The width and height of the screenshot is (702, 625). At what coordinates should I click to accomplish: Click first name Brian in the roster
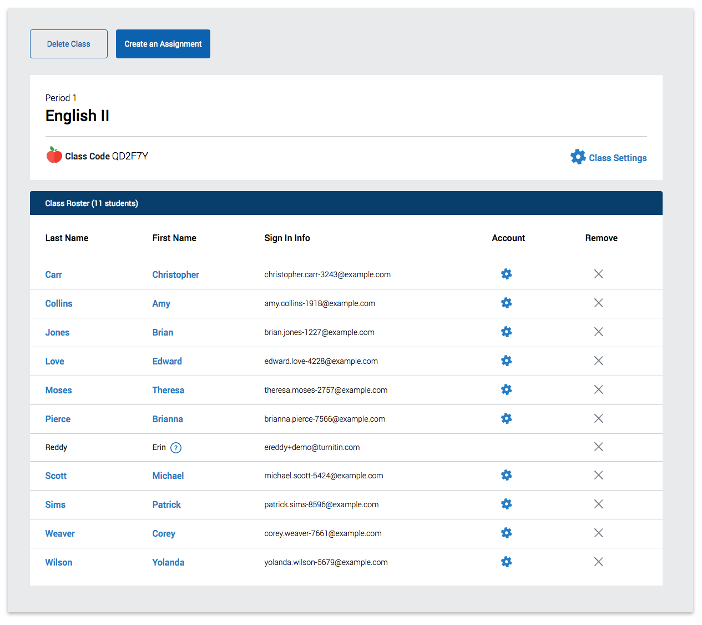tap(163, 332)
